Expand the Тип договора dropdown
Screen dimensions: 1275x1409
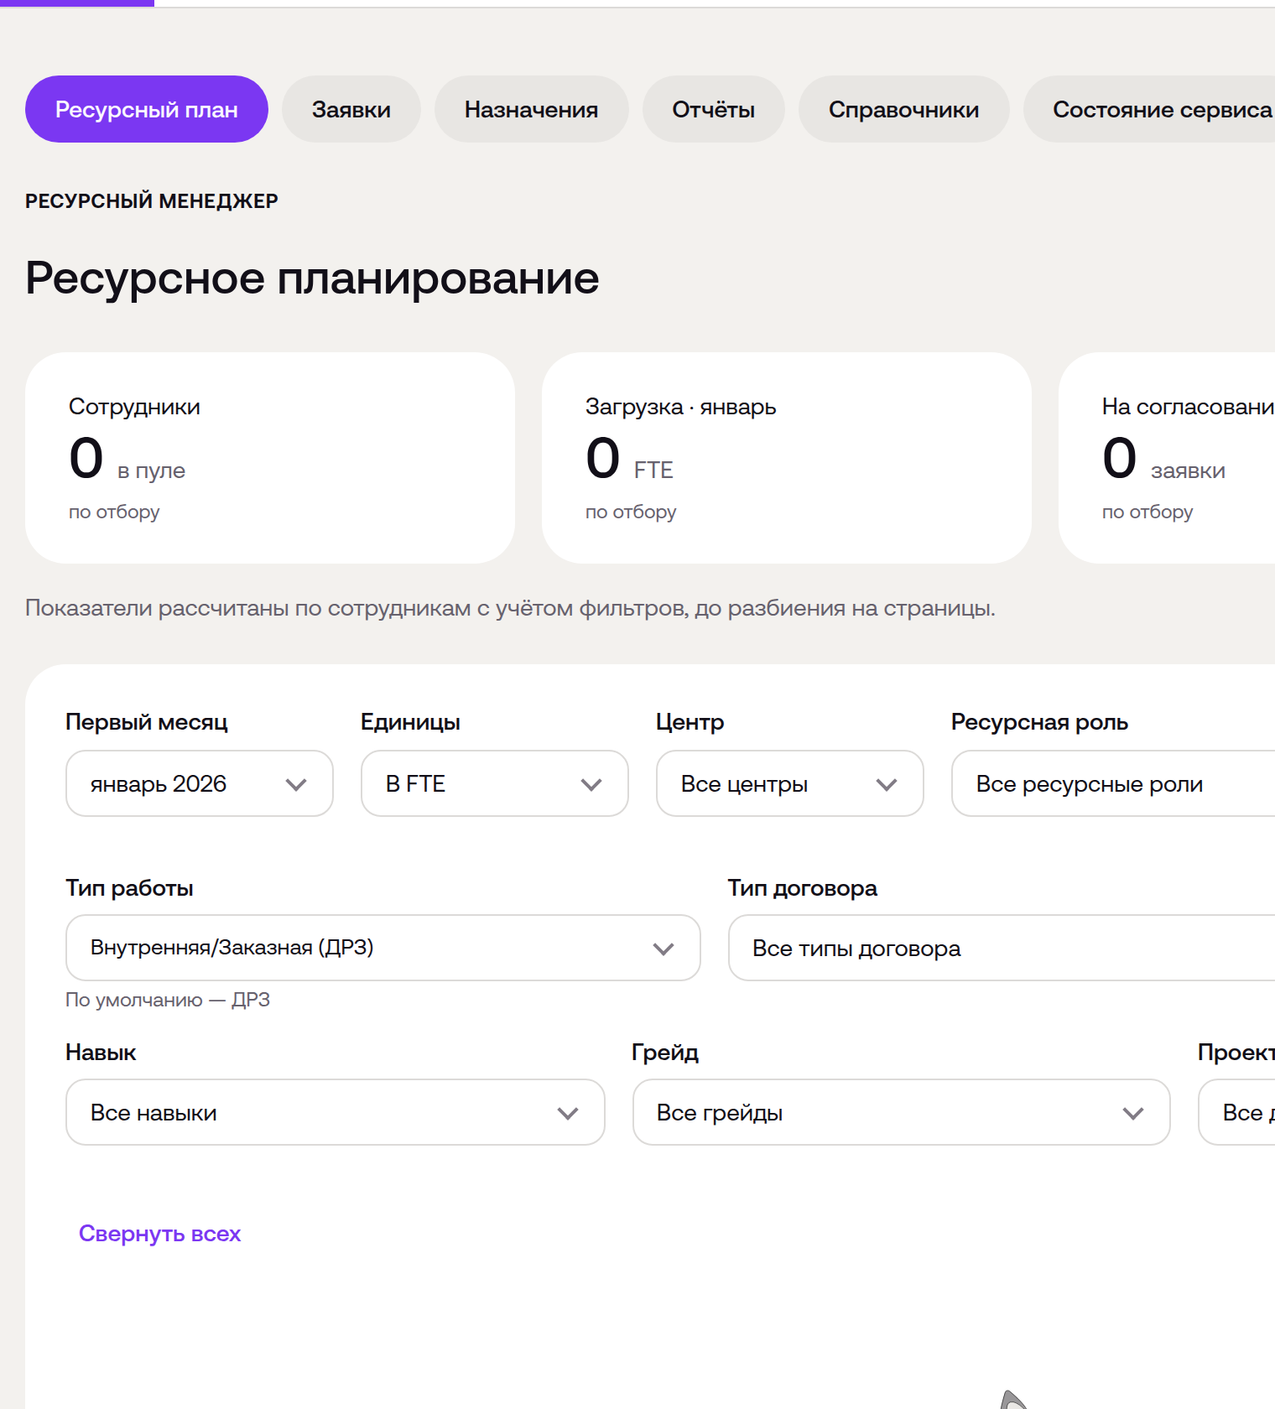[x=1002, y=948]
